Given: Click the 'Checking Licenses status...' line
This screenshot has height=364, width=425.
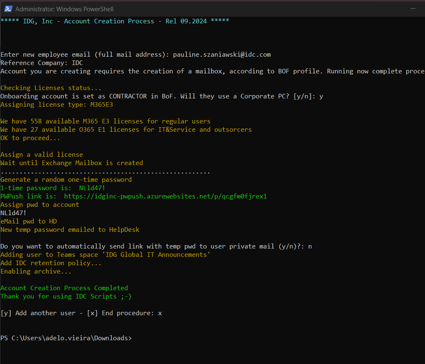Looking at the screenshot, I should click(51, 88).
